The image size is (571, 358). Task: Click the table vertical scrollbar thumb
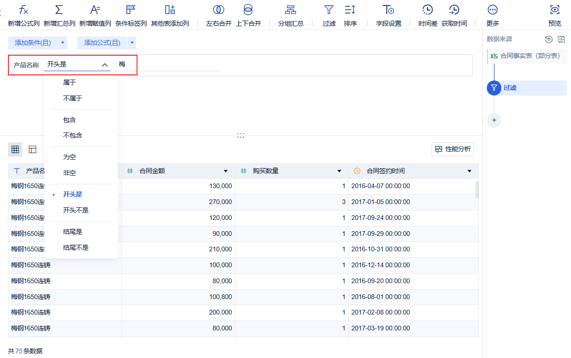(477, 190)
